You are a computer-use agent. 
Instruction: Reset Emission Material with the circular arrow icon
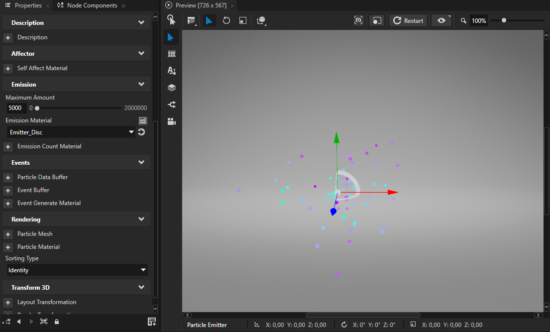[141, 132]
